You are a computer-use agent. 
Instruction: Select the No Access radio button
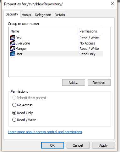coord(14,105)
